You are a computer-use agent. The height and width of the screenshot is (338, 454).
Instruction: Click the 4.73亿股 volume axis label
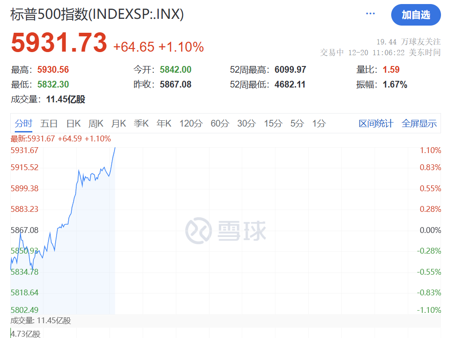tap(26, 334)
